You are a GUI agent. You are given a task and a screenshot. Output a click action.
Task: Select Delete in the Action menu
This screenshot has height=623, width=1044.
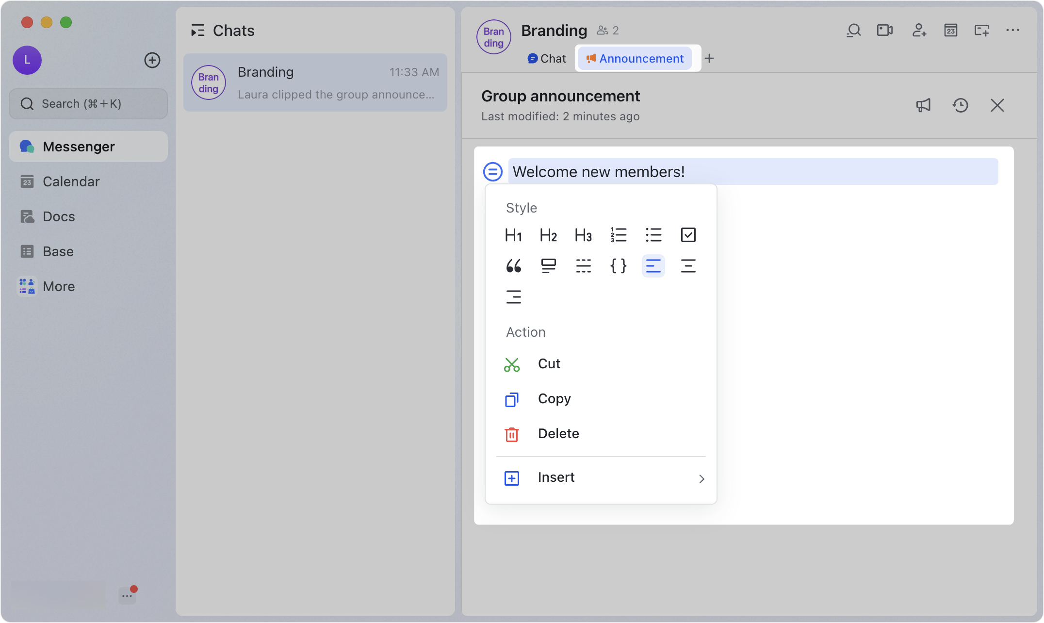558,434
